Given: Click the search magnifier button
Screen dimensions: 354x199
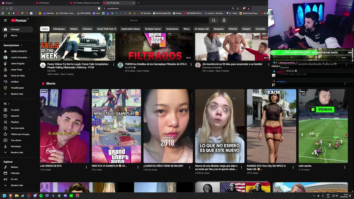Looking at the screenshot, I should pyautogui.click(x=214, y=20).
